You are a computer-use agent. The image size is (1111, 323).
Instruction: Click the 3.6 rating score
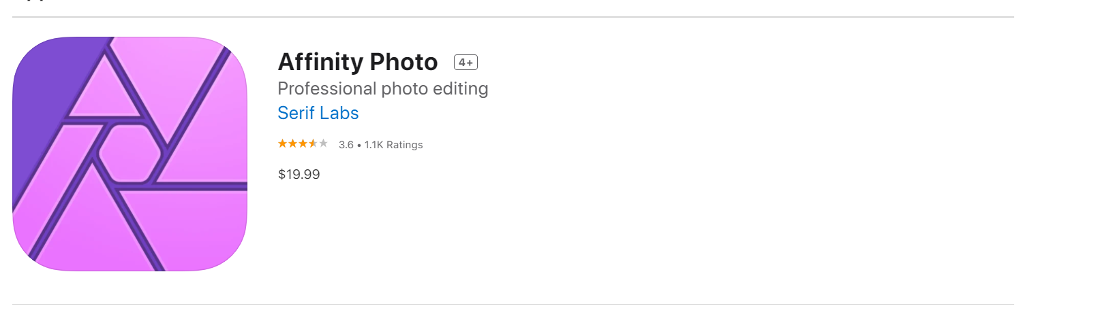346,145
